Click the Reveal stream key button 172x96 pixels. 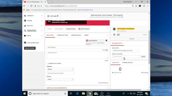click(x=143, y=57)
